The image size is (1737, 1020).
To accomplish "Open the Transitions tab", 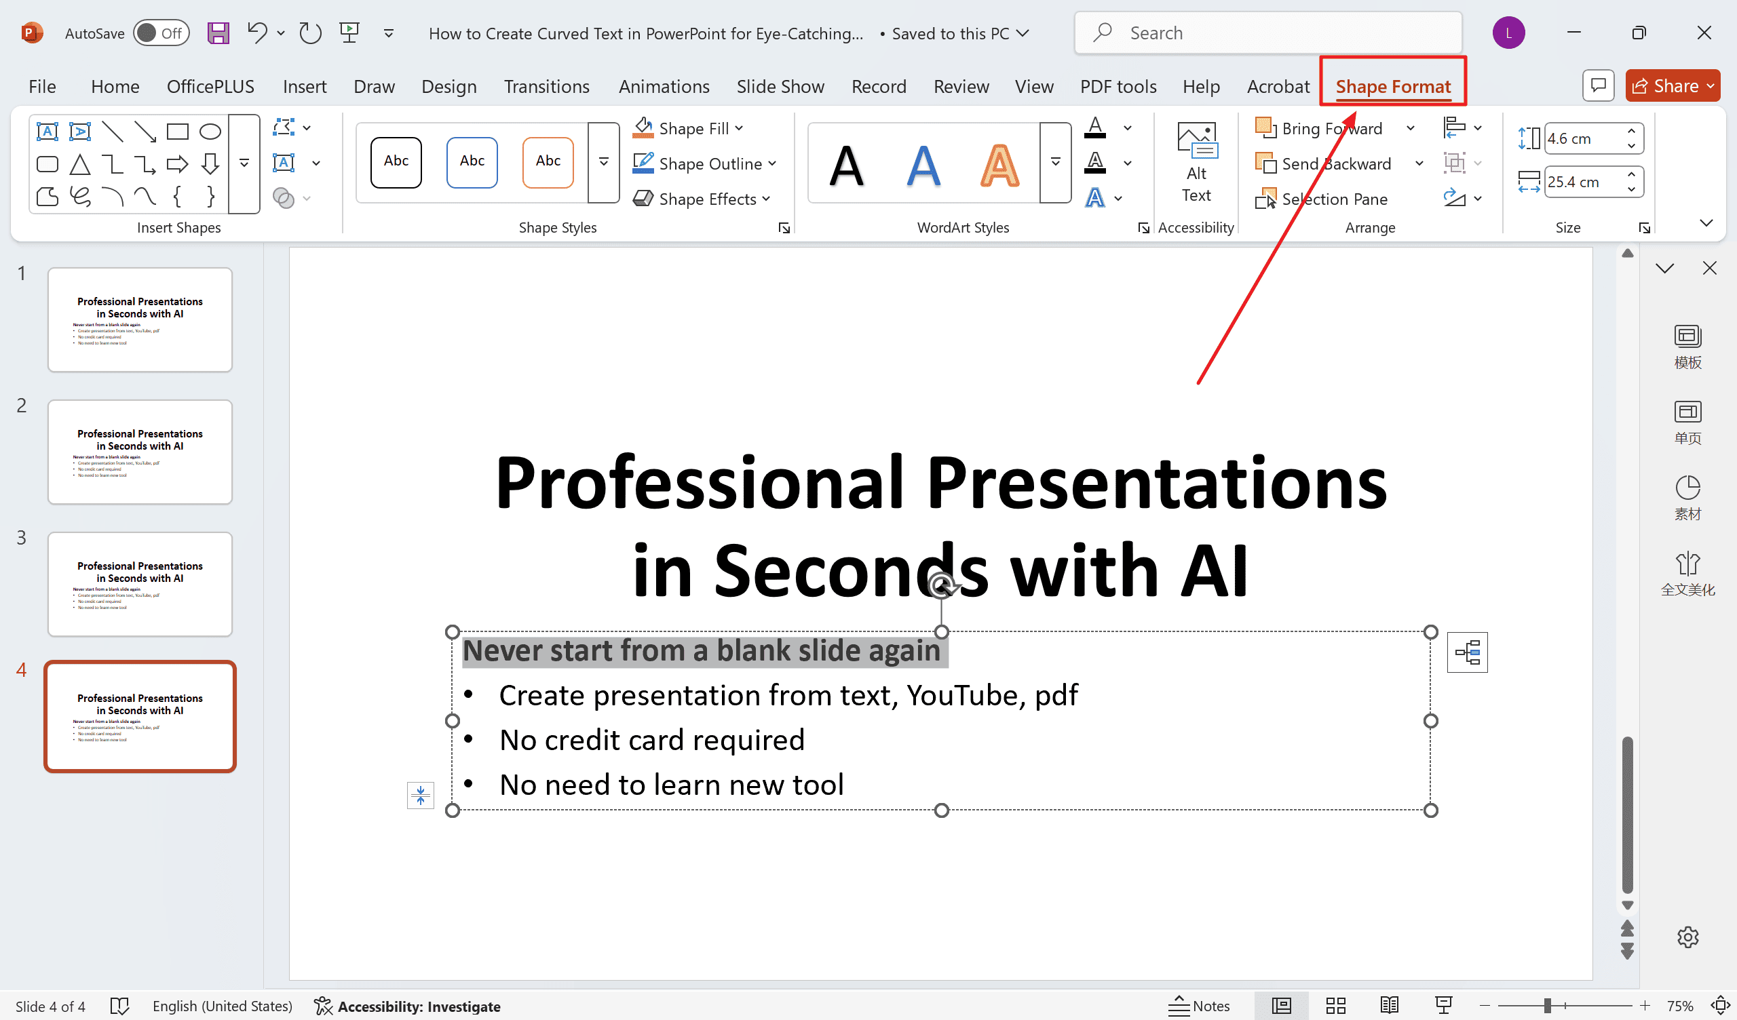I will click(547, 87).
